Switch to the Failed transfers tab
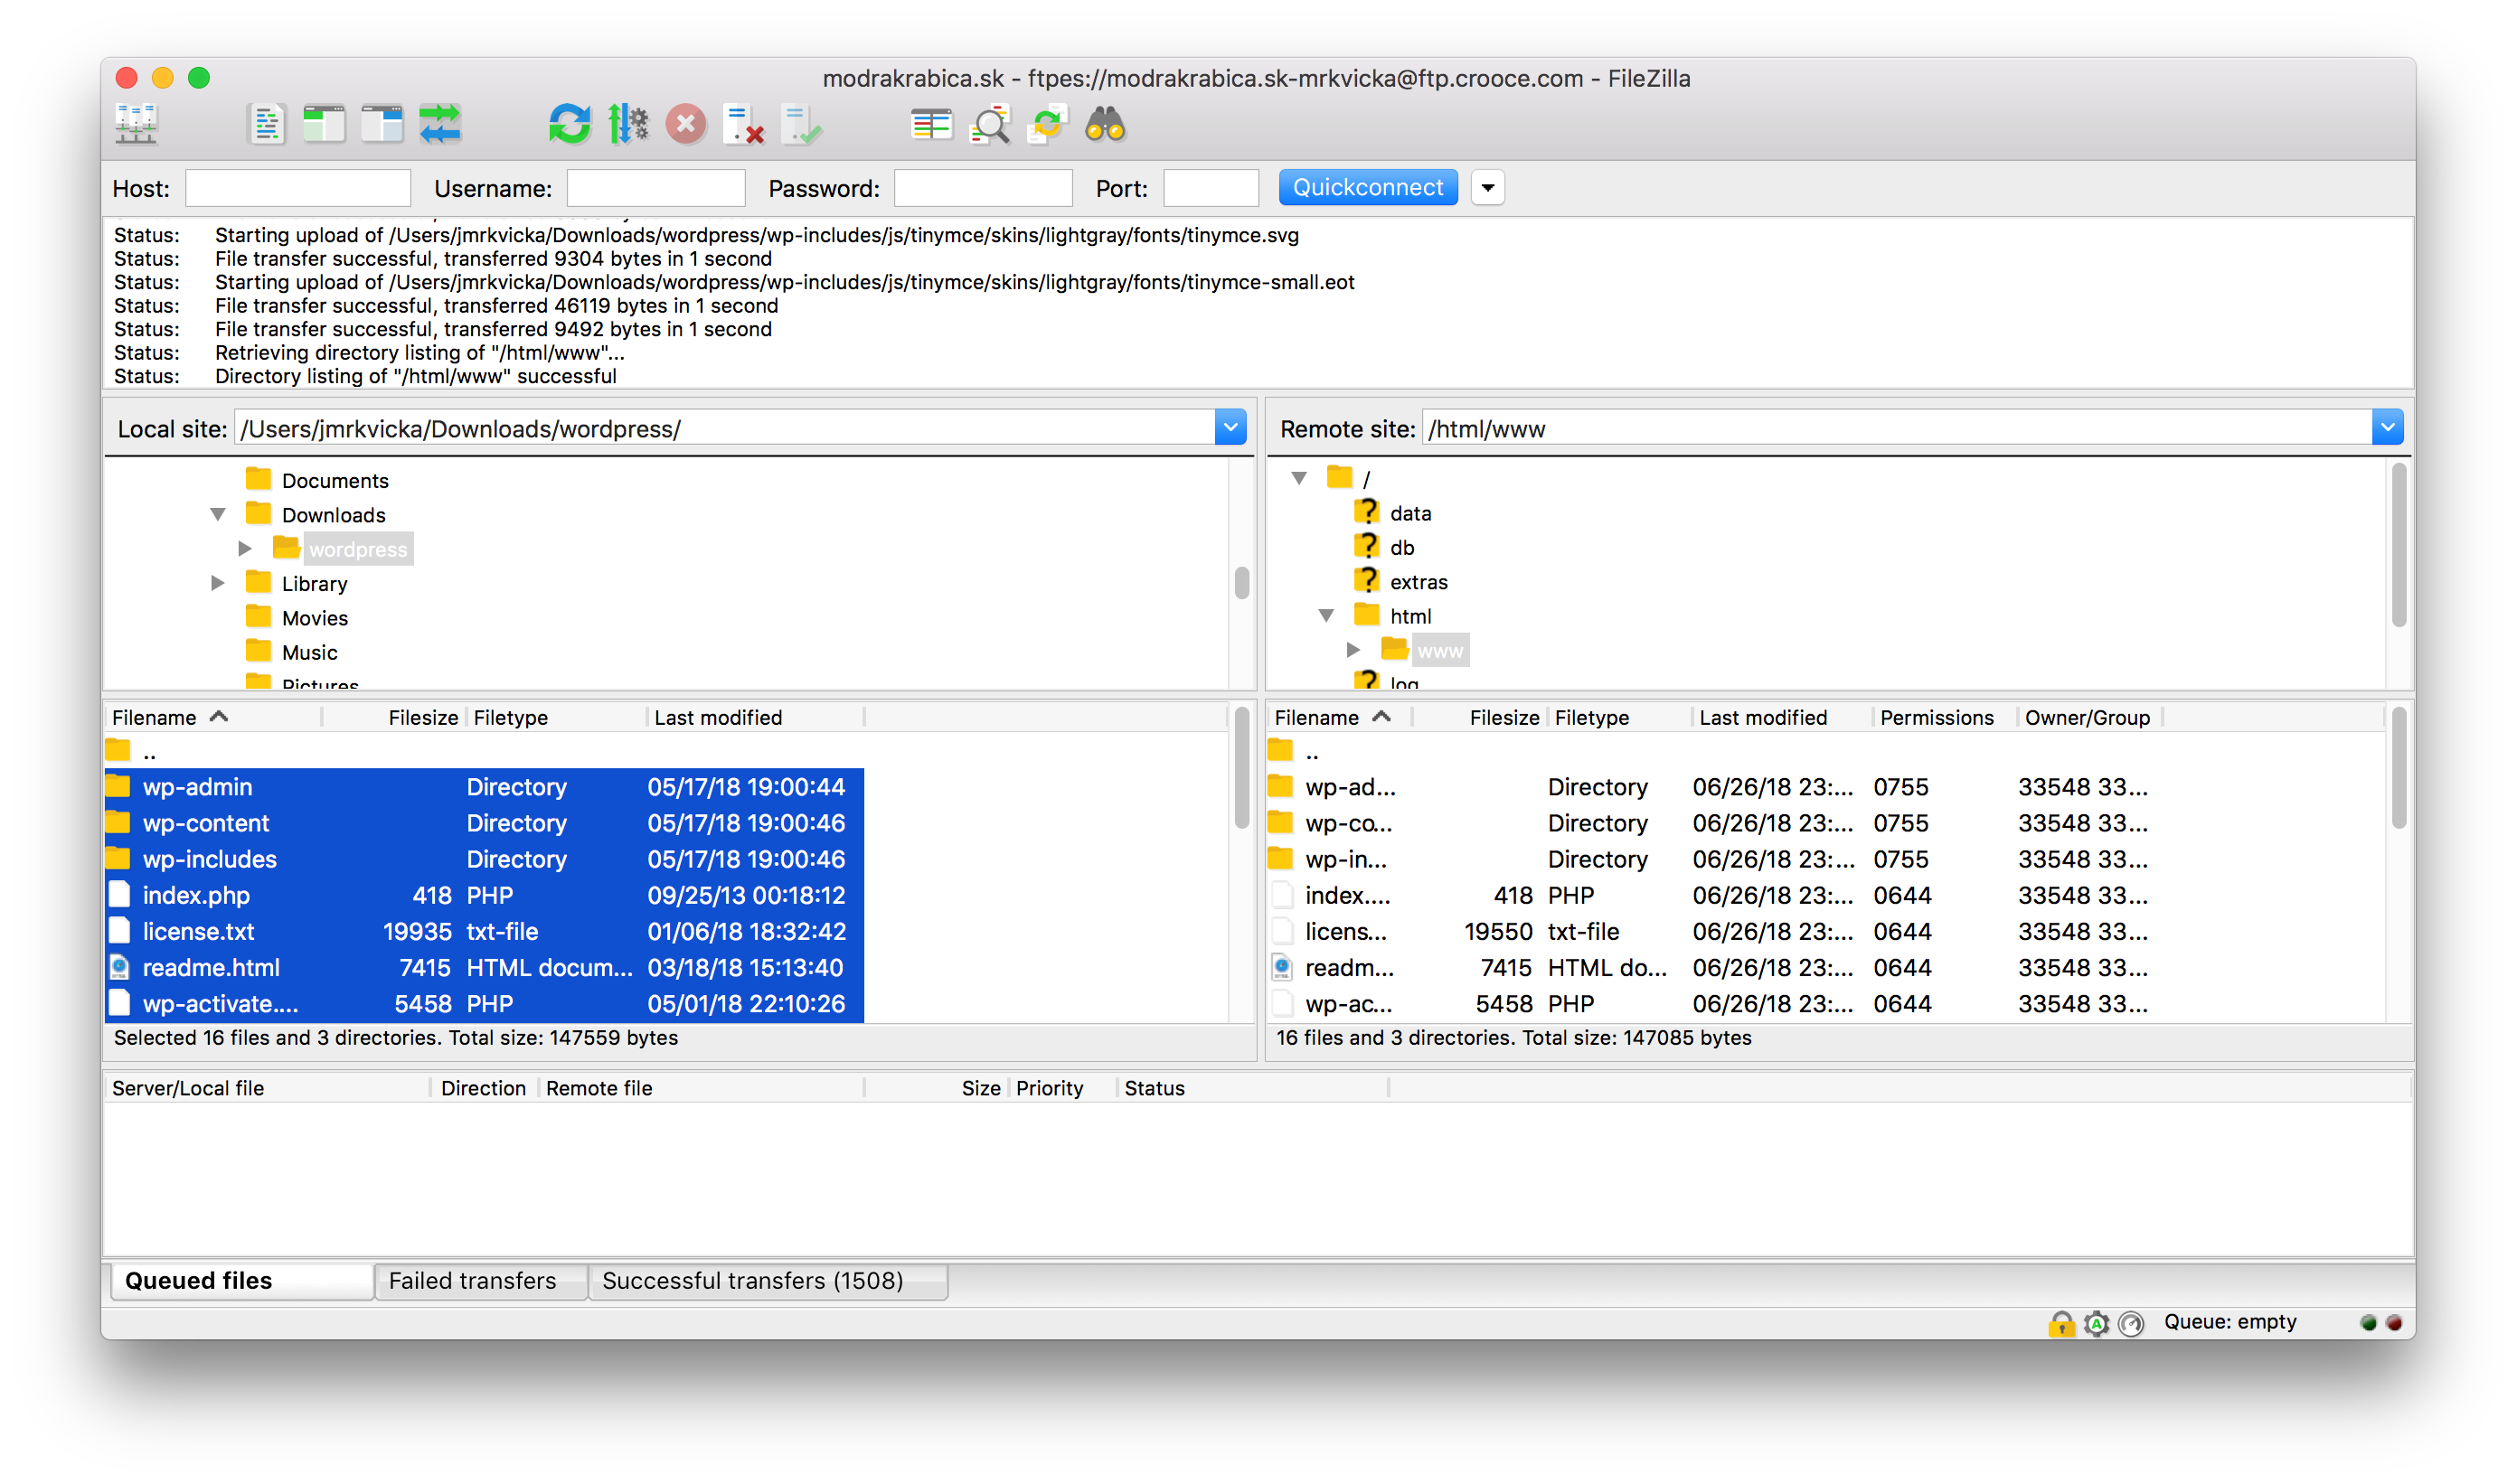Viewport: 2517px width, 1484px height. [x=480, y=1281]
